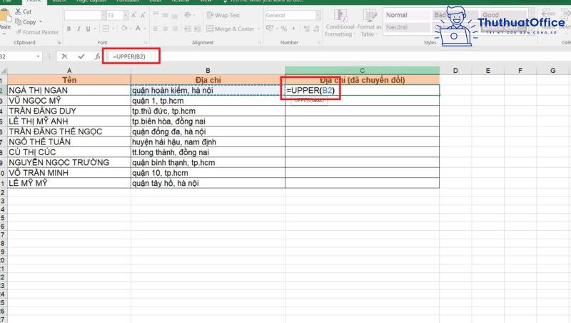Screen dimensions: 571x323
Task: Apply font color letter A
Action: pos(138,29)
